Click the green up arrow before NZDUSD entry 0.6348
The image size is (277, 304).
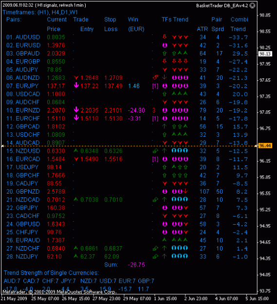76,150
